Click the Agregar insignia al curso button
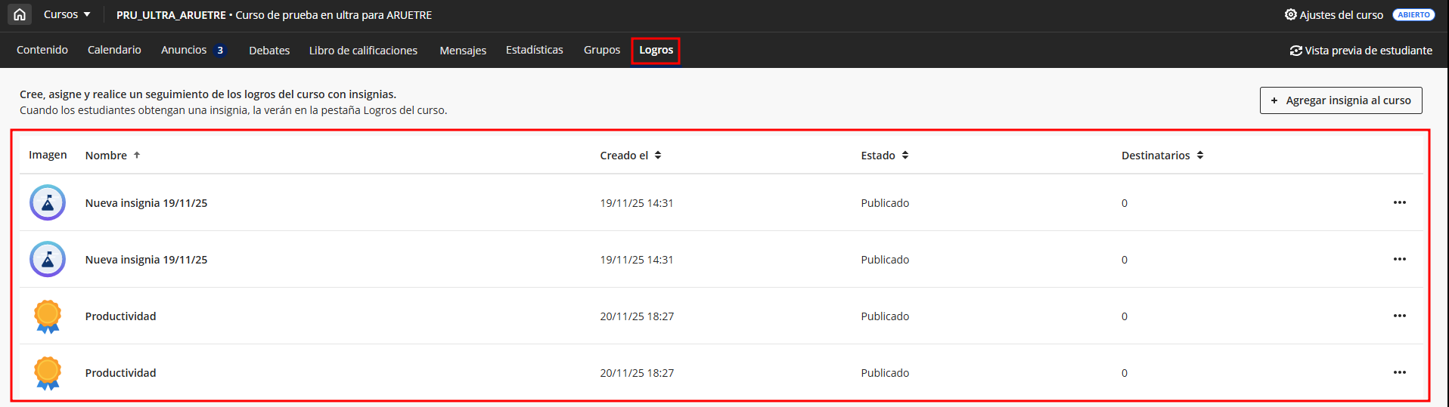Viewport: 1449px width, 407px height. [1340, 100]
